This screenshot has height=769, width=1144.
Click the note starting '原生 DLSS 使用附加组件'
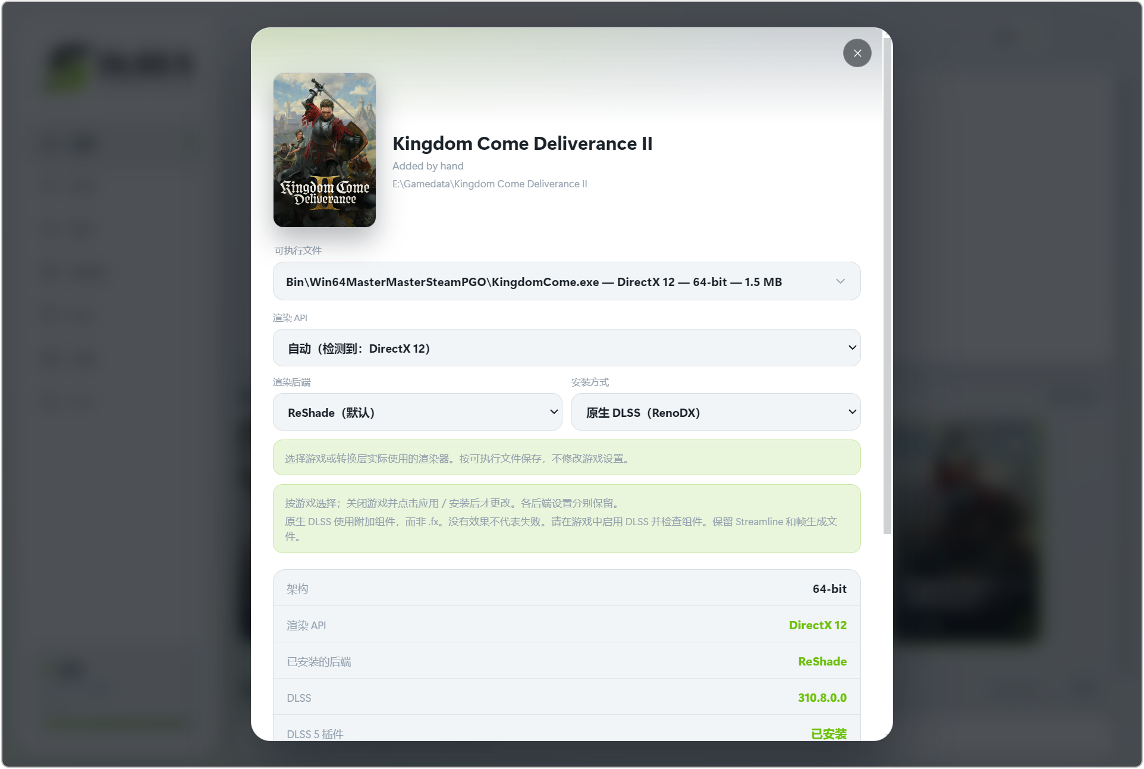pyautogui.click(x=561, y=529)
